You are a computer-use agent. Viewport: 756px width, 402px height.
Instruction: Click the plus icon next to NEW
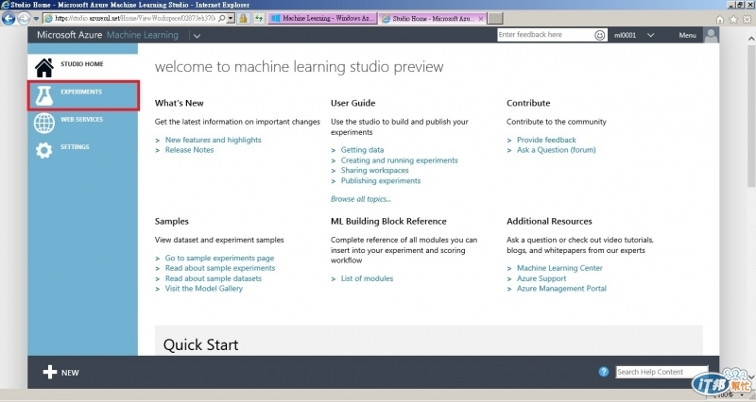(50, 372)
